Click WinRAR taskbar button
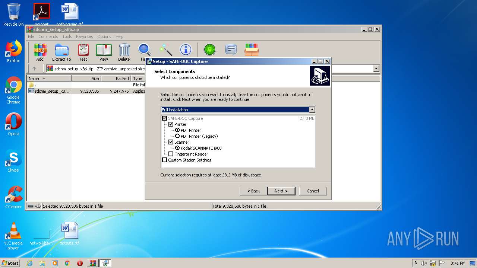This screenshot has height=268, width=477. pos(92,263)
